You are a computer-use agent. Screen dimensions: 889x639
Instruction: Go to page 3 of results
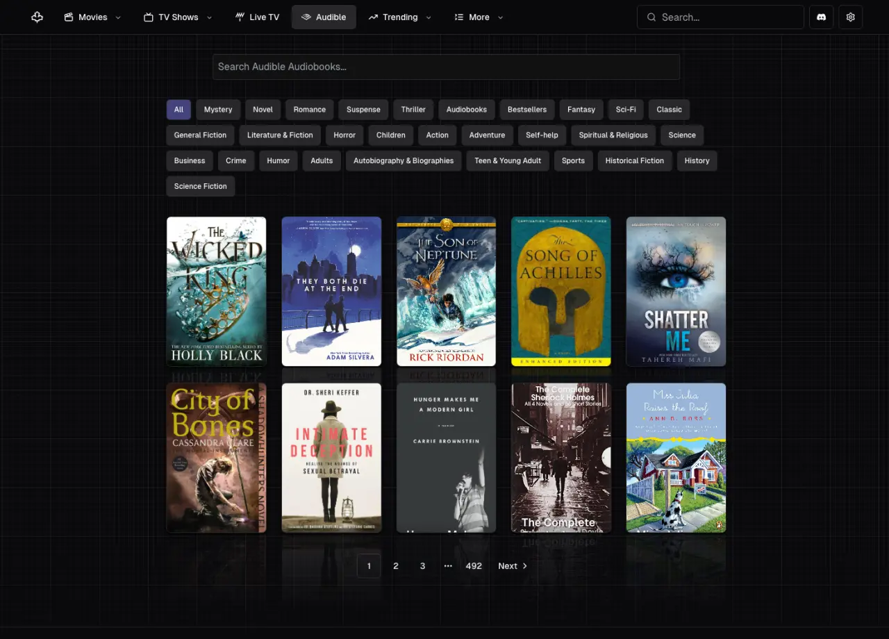422,566
